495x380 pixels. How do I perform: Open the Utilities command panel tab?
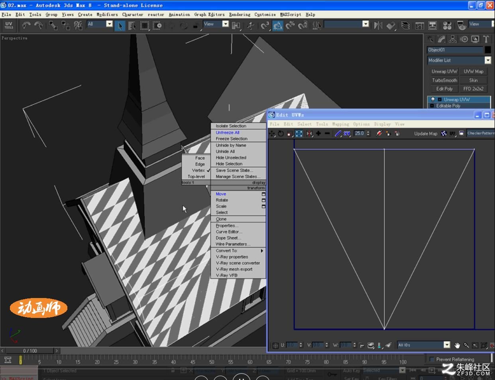coord(486,39)
